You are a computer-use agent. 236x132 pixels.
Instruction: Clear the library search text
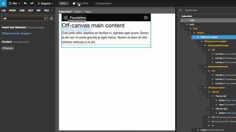(x=45, y=18)
